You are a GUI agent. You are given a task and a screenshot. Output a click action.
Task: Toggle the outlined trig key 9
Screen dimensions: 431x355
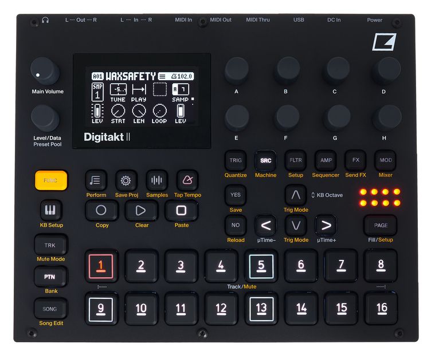coord(101,309)
